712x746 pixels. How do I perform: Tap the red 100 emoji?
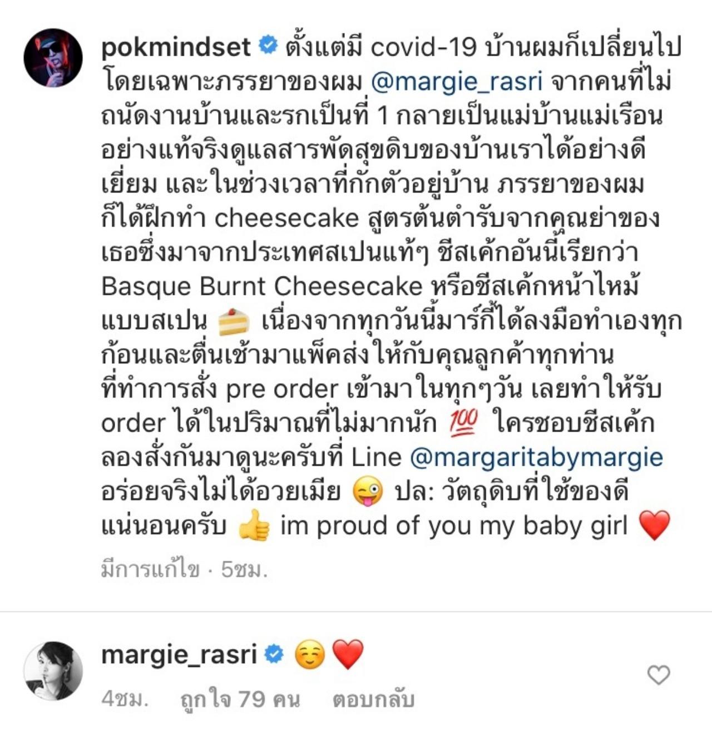point(463,423)
